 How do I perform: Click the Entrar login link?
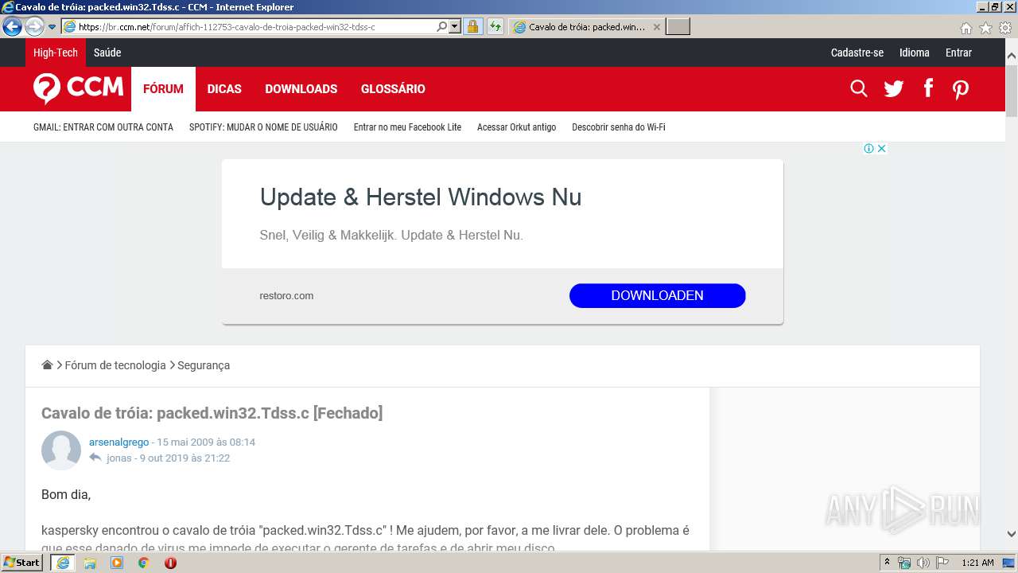[x=958, y=53]
